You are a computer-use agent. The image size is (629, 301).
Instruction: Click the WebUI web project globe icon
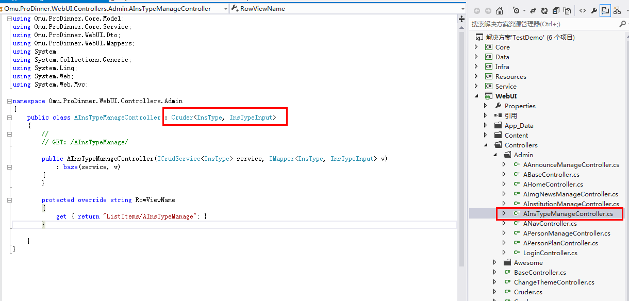click(489, 96)
